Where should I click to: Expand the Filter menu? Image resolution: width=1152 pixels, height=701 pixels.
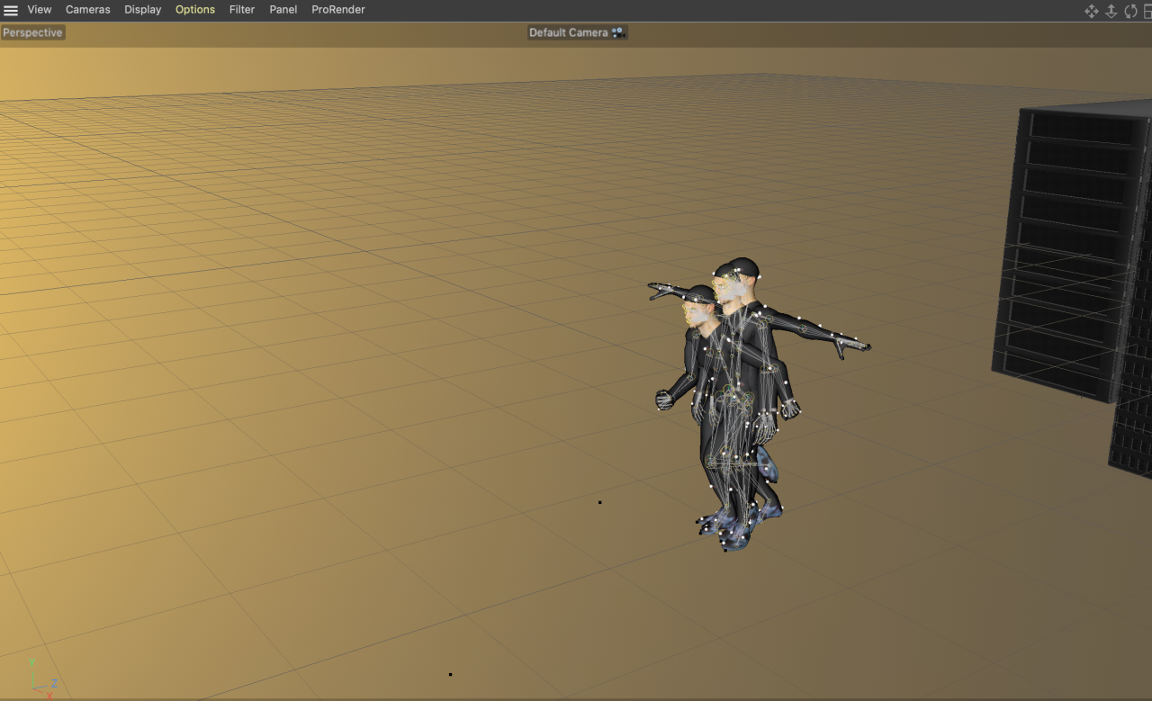(242, 10)
